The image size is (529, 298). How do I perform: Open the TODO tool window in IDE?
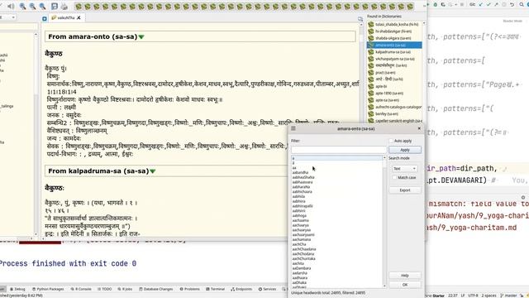105,289
